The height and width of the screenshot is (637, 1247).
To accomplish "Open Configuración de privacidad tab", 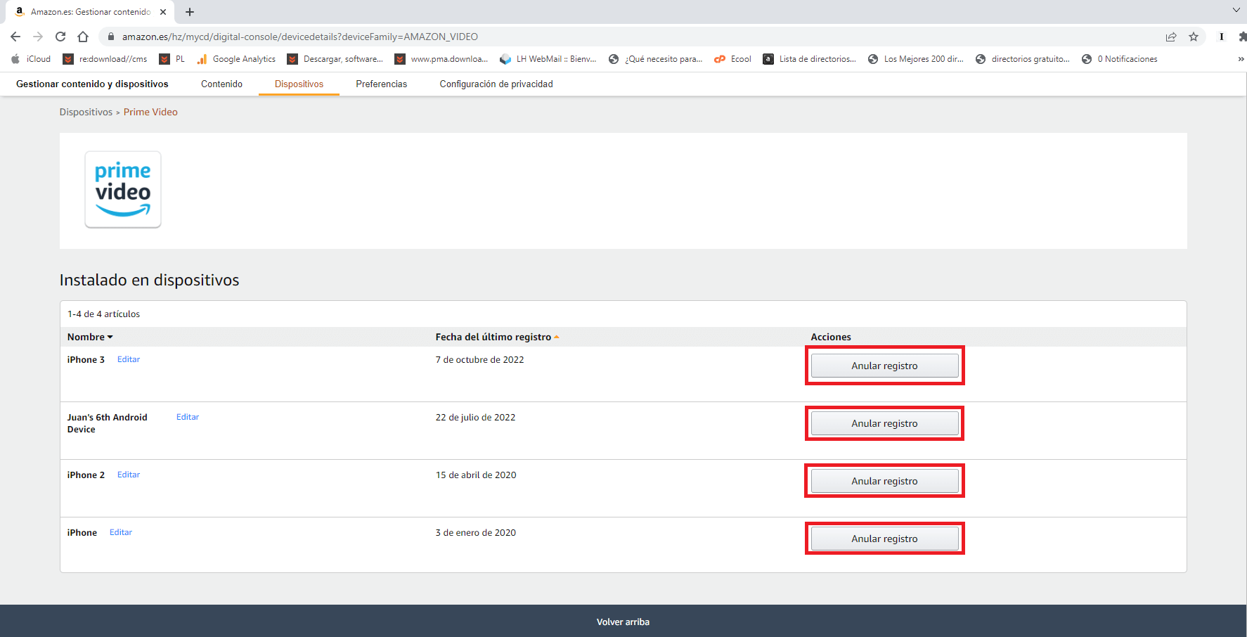I will coord(496,84).
